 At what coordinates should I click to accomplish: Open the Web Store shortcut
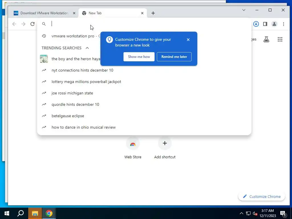click(133, 148)
